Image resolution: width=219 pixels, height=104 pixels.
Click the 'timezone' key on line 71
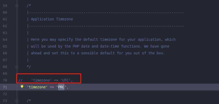click(37, 87)
